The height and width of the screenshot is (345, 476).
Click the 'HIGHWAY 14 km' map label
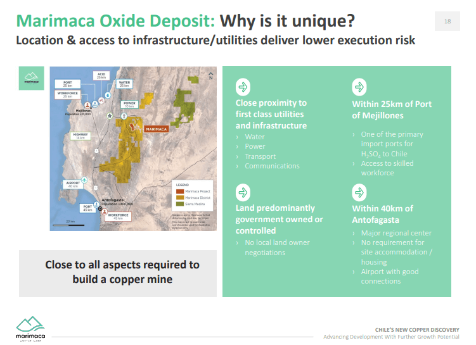pos(80,136)
